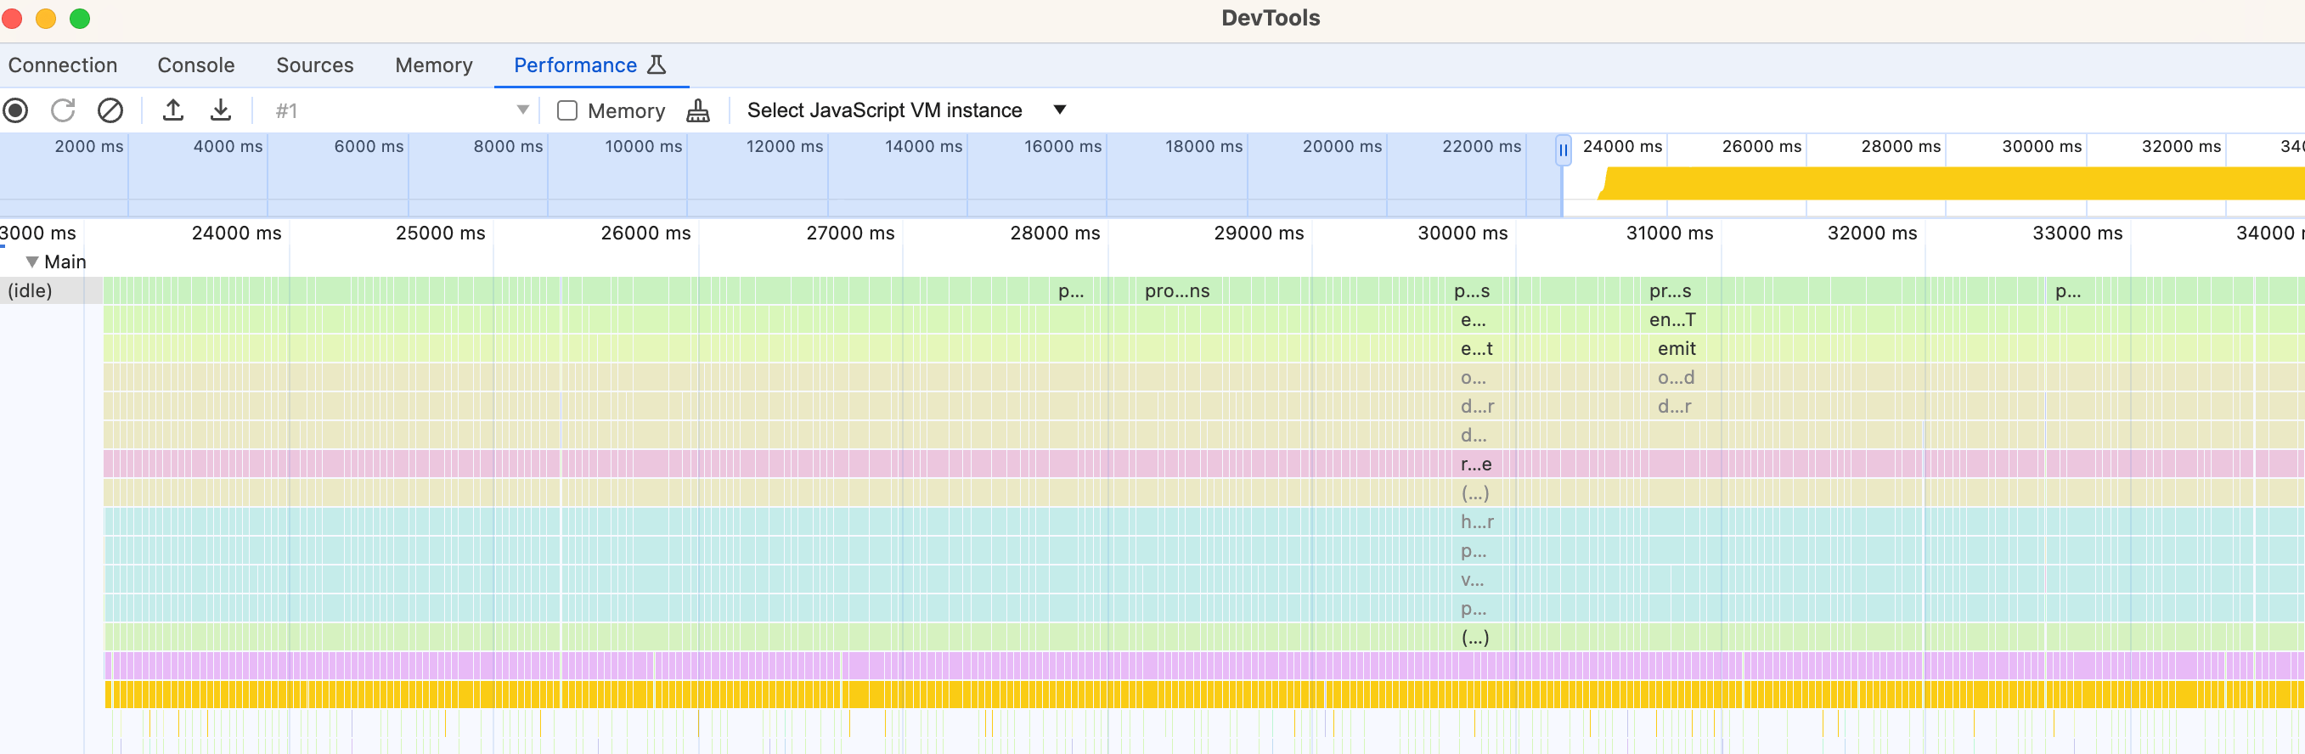Open the Memory tab
Viewport: 2305px width, 754px height.
[x=434, y=65]
